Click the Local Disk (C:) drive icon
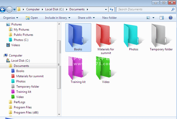Image resolution: width=177 pixels, height=119 pixels. pos(8,61)
